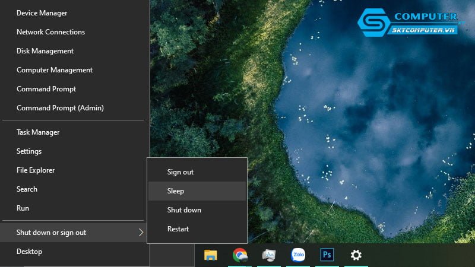Switch to Photoshop via taskbar icon

click(327, 255)
